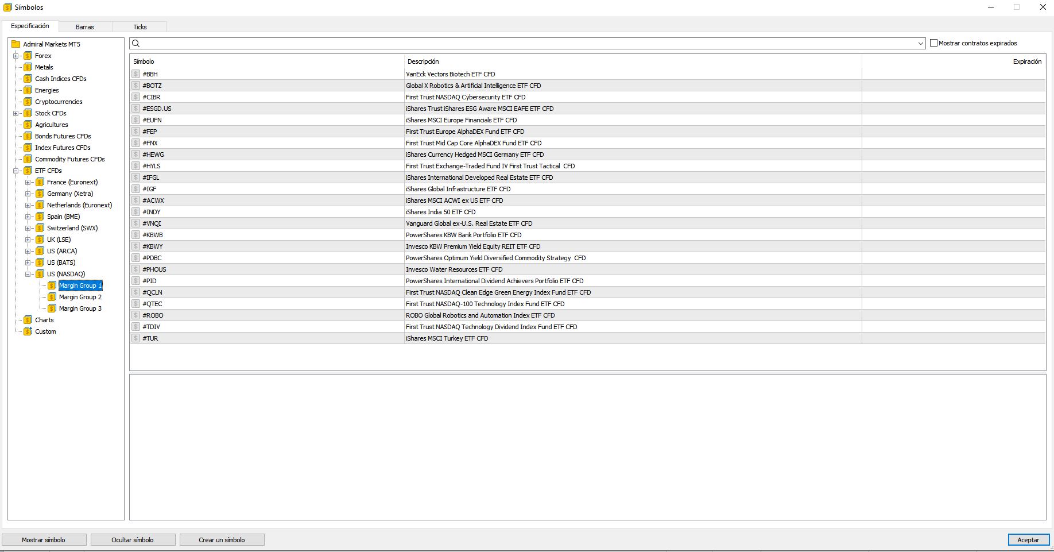Click the Agricultures folder icon
The height and width of the screenshot is (552, 1054).
coord(28,125)
